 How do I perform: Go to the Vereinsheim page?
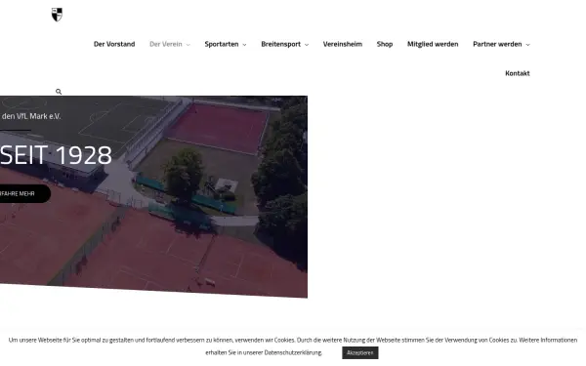(x=343, y=44)
